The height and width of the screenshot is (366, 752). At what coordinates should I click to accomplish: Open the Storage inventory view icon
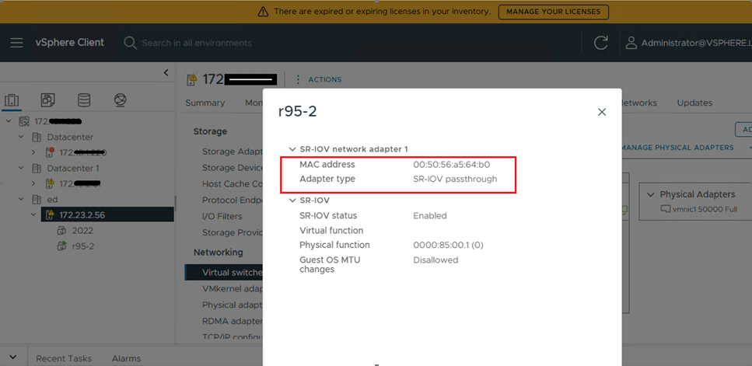(x=83, y=100)
